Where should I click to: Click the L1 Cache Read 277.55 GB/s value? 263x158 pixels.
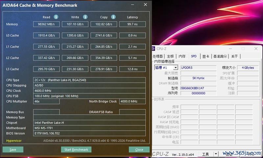tap(46, 47)
